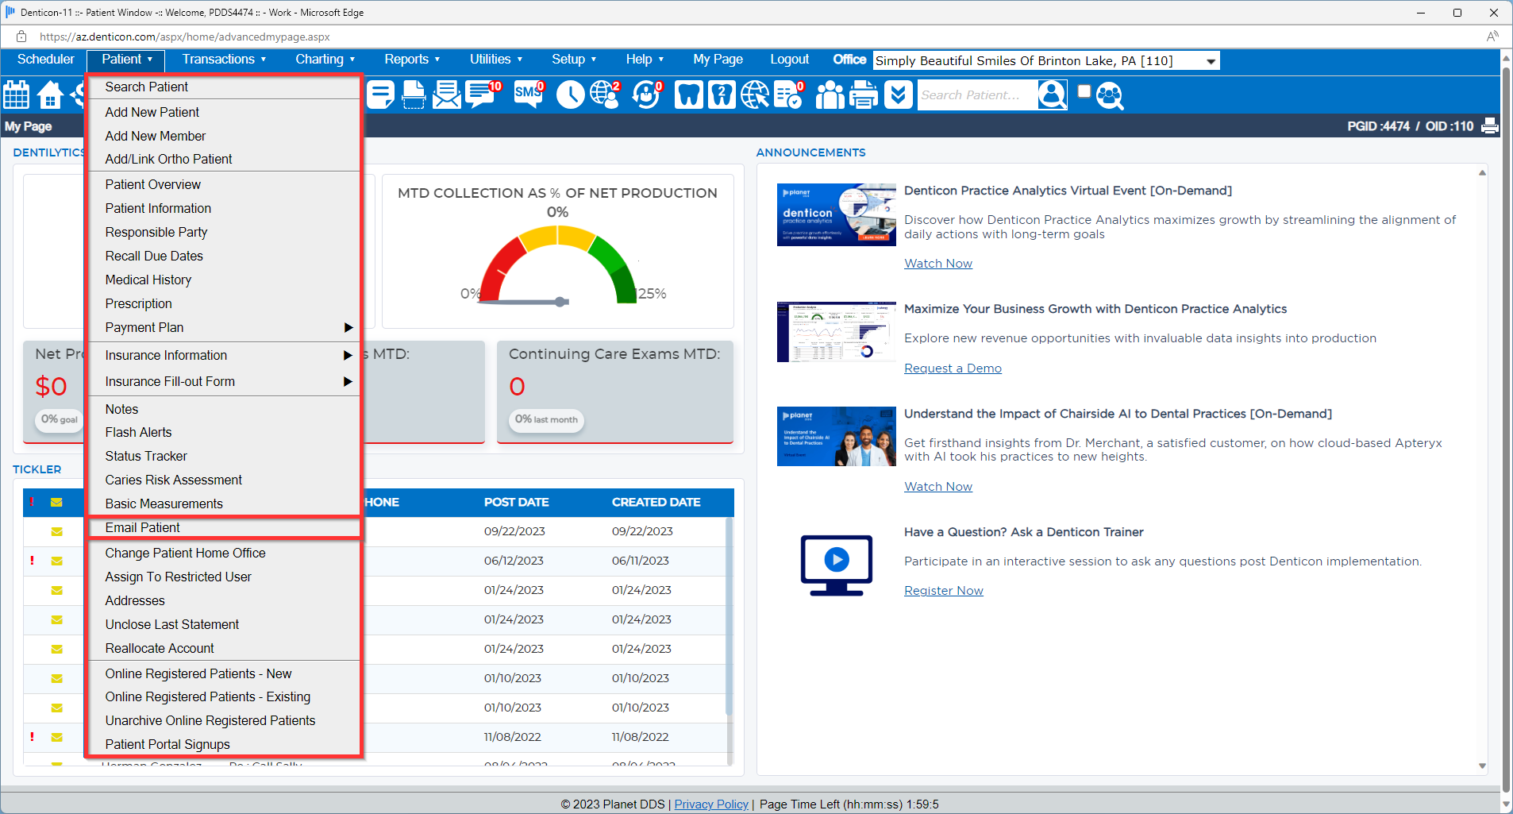Click envelope icon in tickler header row
This screenshot has width=1513, height=814.
tap(56, 502)
